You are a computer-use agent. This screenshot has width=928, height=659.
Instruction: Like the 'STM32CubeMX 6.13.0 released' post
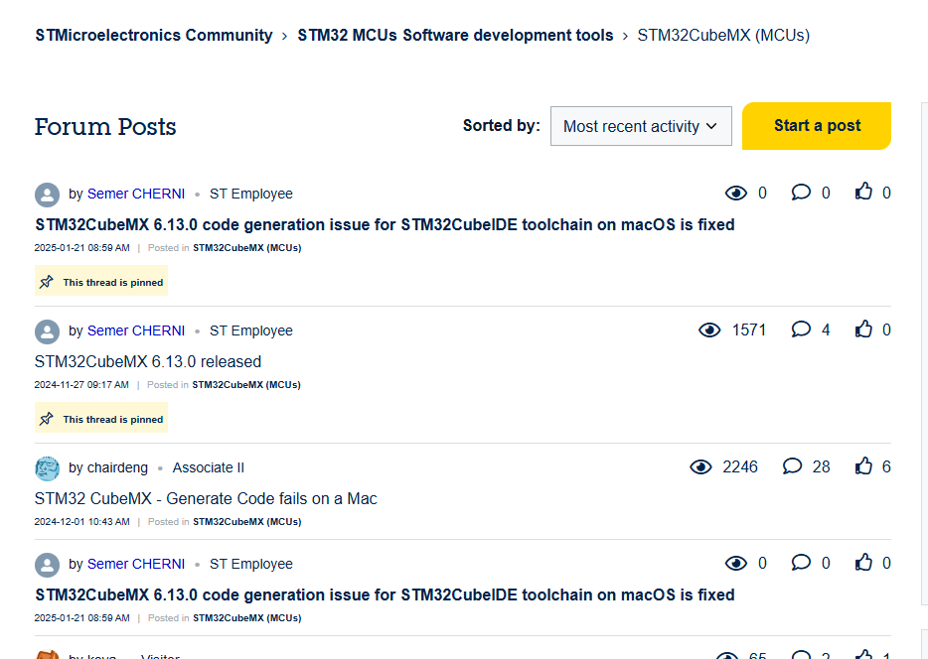pos(863,329)
